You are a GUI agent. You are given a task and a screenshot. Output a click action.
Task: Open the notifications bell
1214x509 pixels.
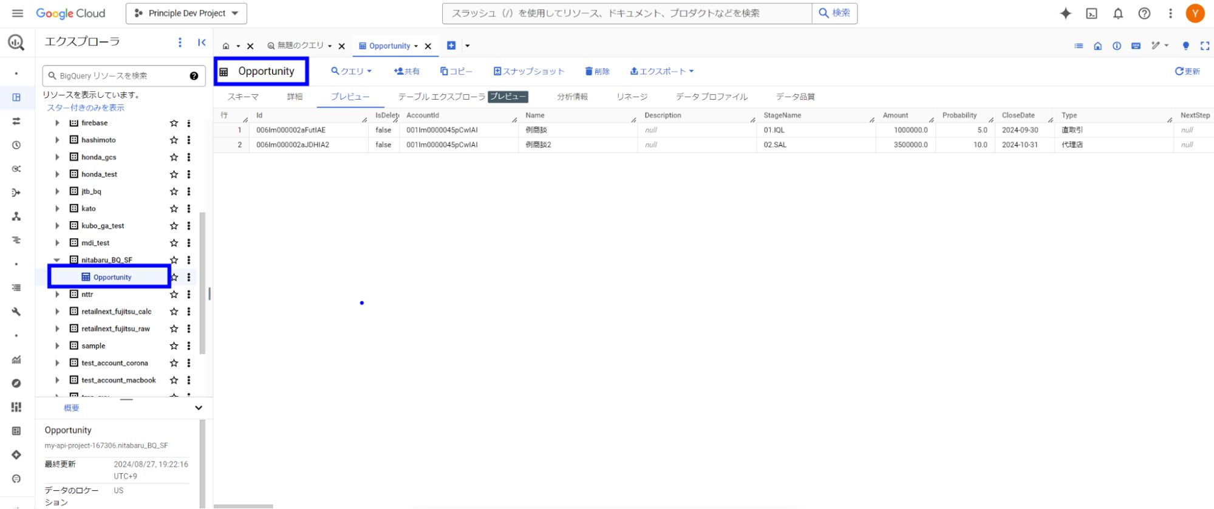coord(1117,13)
